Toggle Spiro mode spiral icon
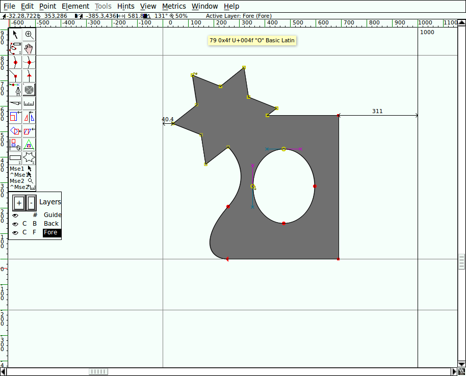Viewport: 466px width, 376px height. [29, 90]
